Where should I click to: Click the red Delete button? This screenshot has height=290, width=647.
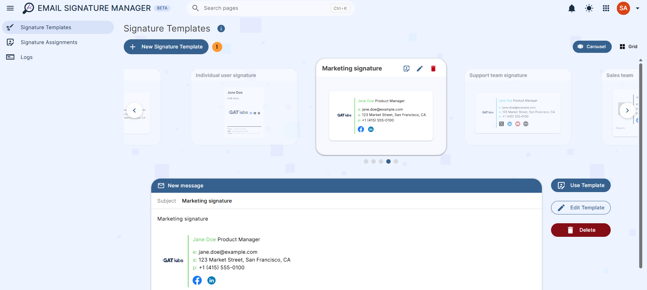(x=581, y=230)
